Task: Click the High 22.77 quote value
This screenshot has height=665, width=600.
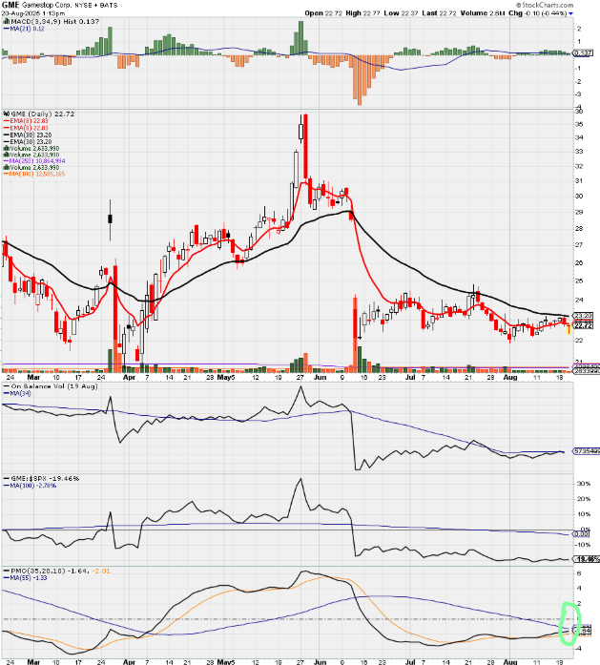Action: click(x=363, y=13)
